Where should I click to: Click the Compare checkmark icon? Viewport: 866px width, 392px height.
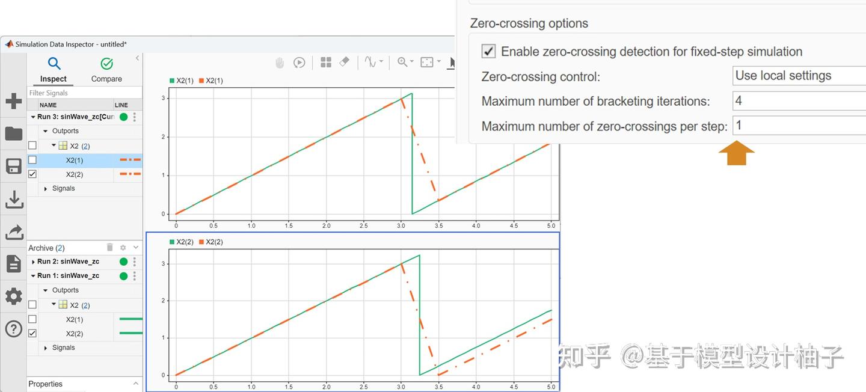(x=106, y=64)
